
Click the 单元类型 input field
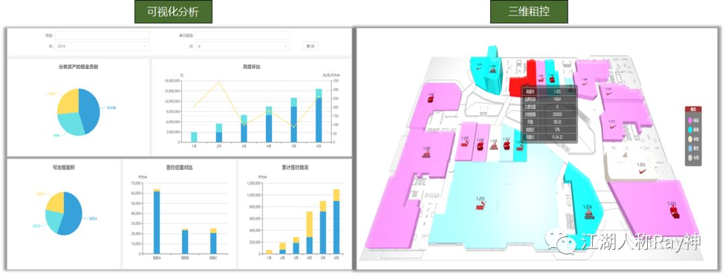tap(242, 35)
